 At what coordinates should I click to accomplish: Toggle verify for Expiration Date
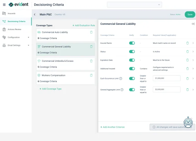click(132, 60)
